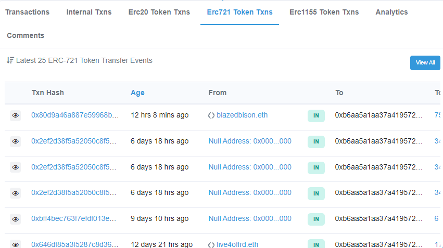
Task: Click the contract icon next to live4offrd.eth
Action: 211,244
